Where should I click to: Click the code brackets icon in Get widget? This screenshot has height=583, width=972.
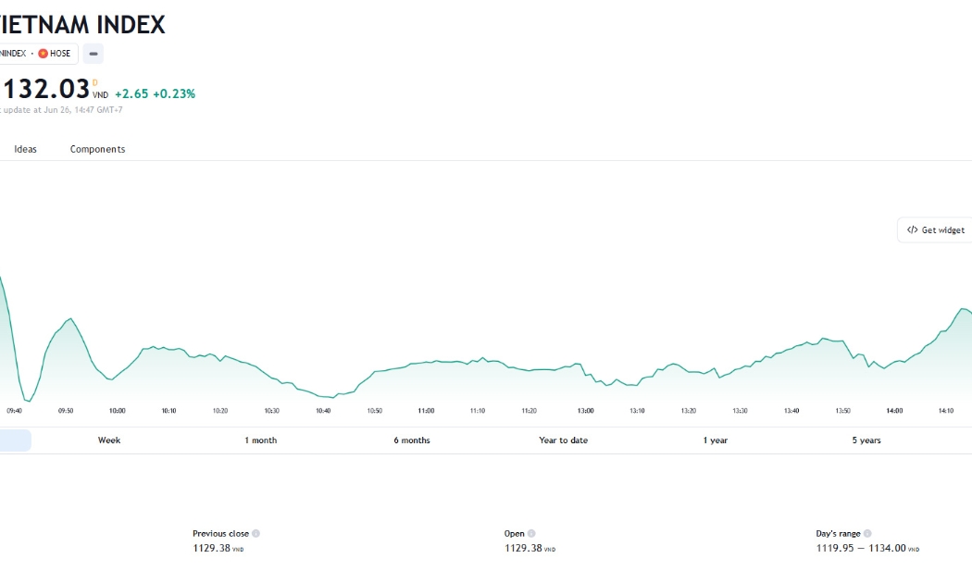(x=912, y=229)
